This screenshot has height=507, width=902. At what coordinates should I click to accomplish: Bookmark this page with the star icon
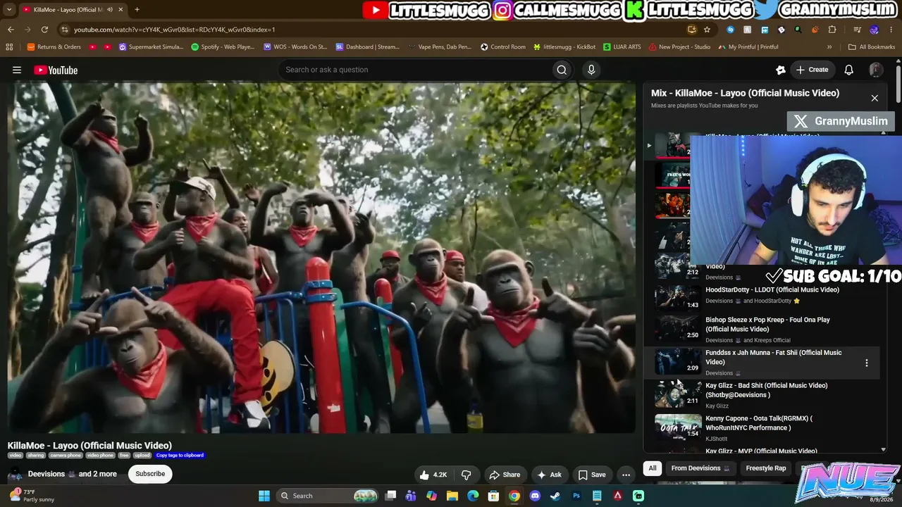[707, 30]
